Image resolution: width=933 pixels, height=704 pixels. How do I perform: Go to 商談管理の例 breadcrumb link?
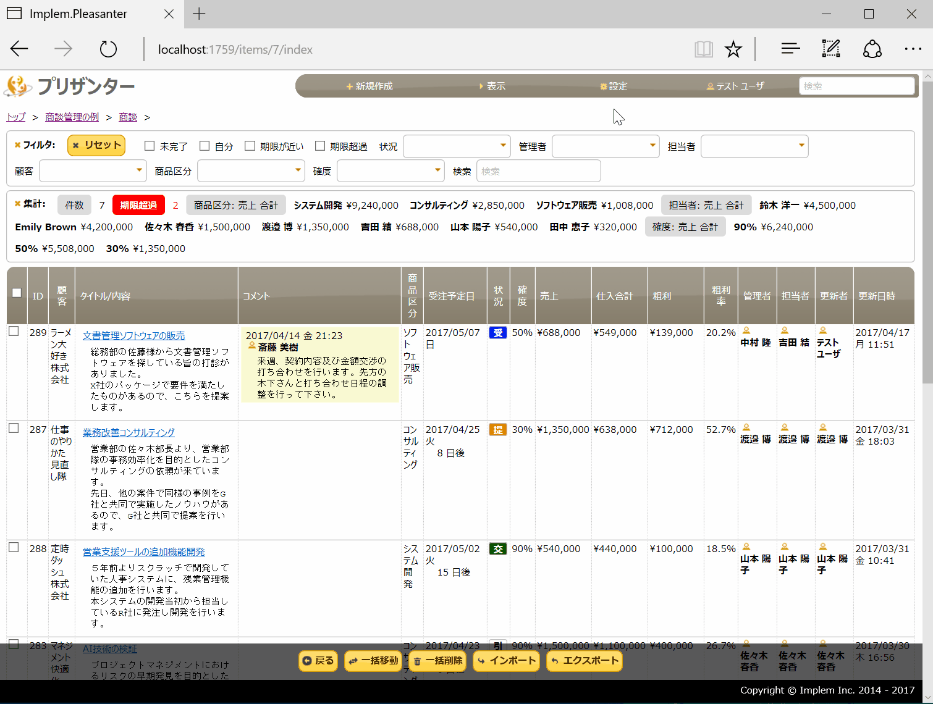[72, 117]
